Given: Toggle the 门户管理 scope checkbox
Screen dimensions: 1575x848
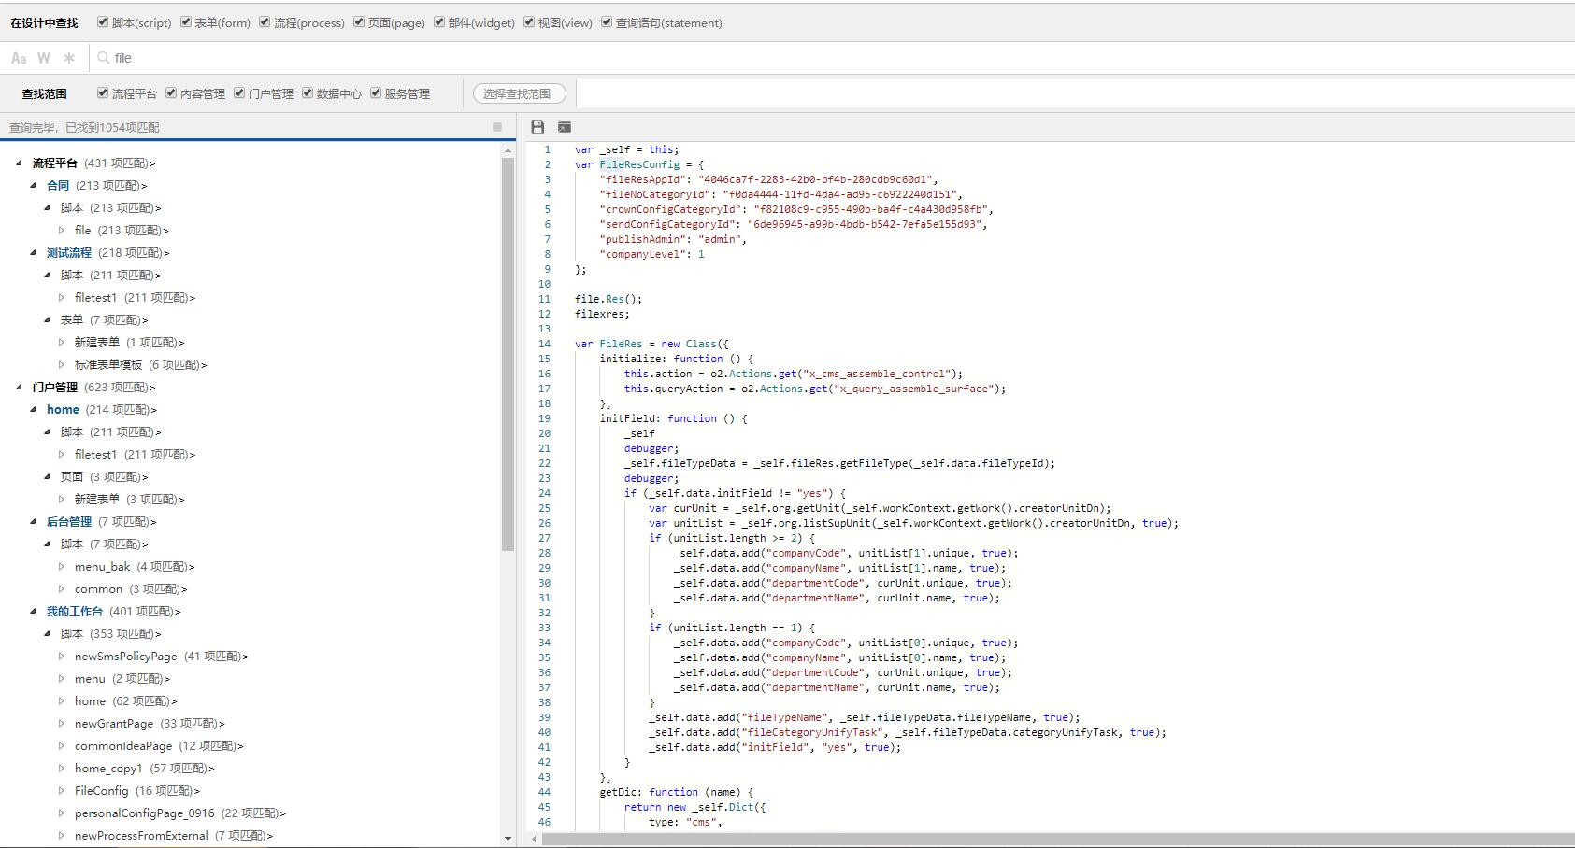Looking at the screenshot, I should (x=239, y=93).
